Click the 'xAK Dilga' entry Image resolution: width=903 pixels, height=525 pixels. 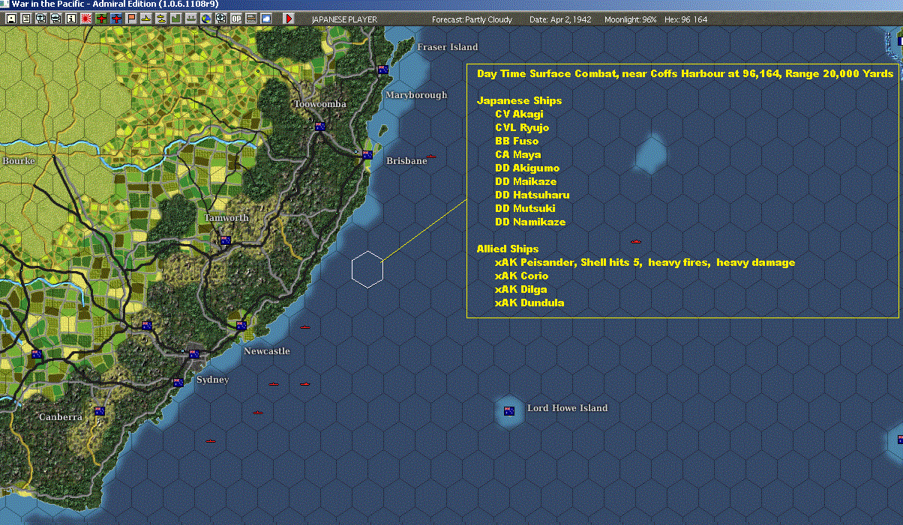click(x=520, y=289)
